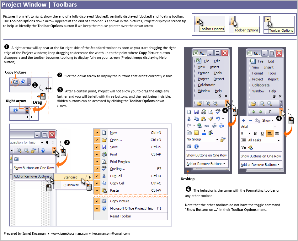The height and width of the screenshot is (241, 298).
Task: Click the green right-arrow Indent icon
Action: (260, 112)
